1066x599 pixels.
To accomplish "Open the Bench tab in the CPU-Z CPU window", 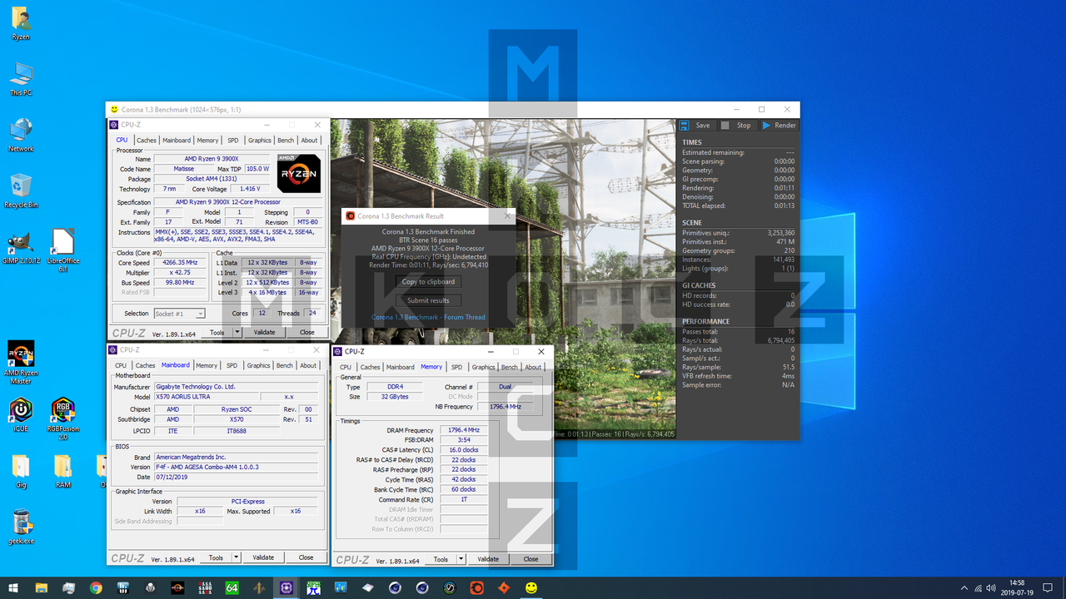I will [286, 141].
